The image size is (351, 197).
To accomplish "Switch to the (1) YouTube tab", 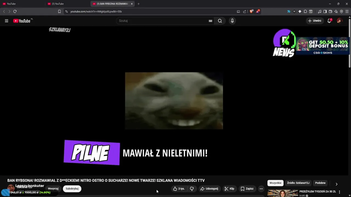I will pyautogui.click(x=67, y=4).
